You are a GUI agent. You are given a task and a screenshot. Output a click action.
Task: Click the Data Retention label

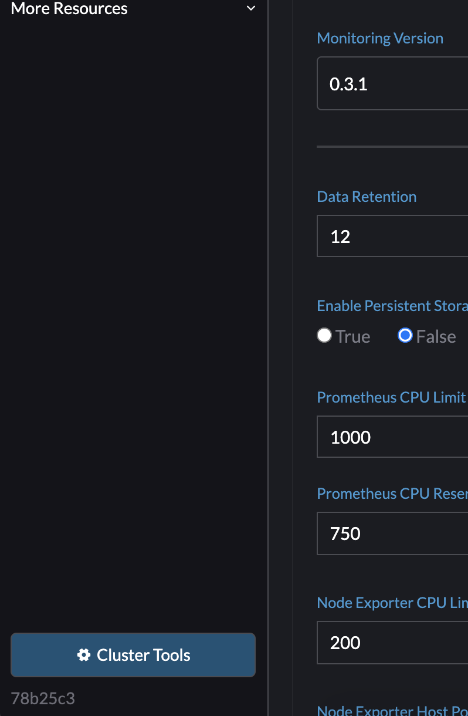[x=367, y=197]
